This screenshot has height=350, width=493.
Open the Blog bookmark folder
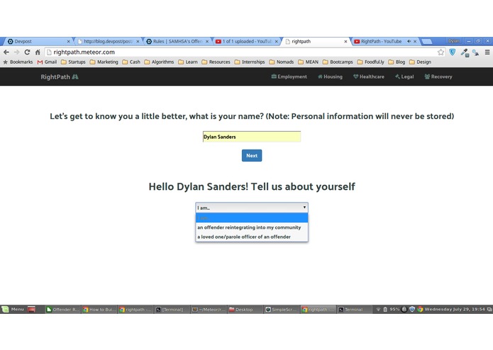(x=397, y=62)
